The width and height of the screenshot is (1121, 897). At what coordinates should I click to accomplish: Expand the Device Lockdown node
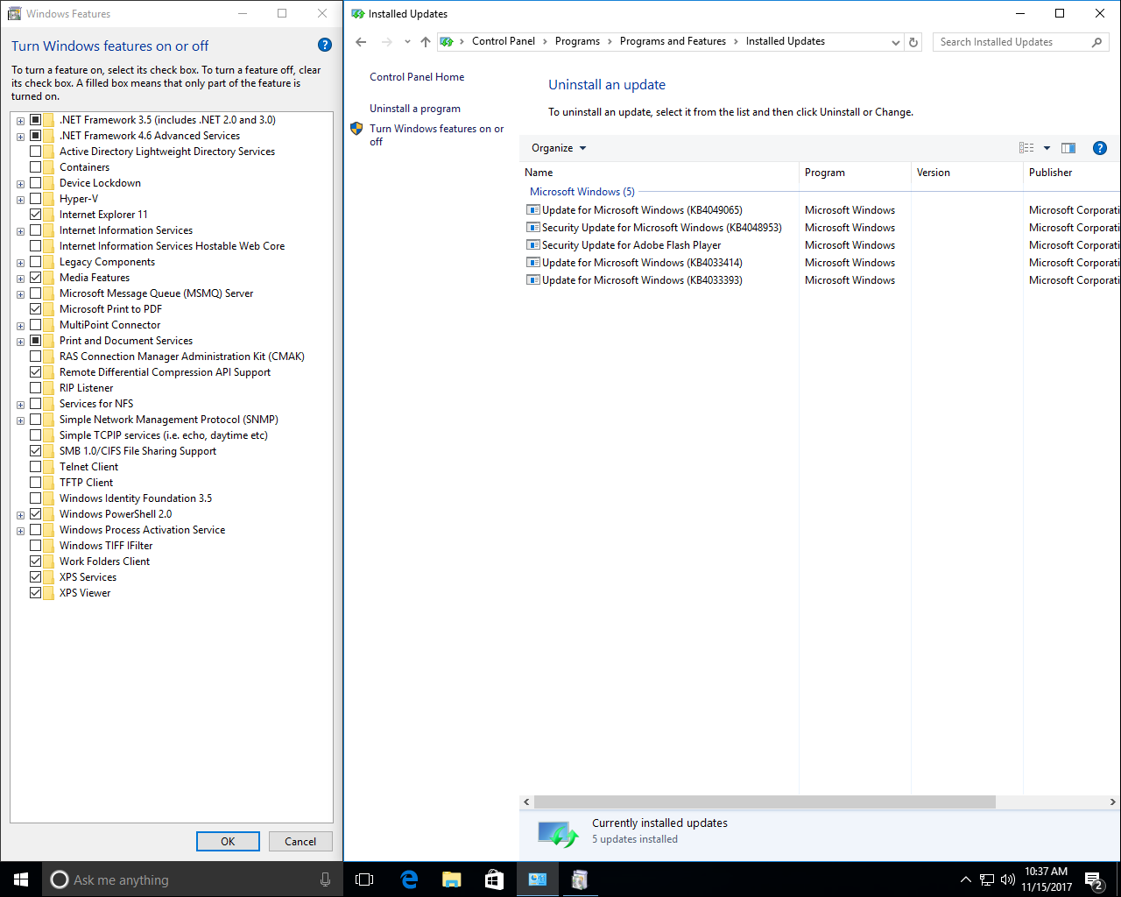coord(20,184)
